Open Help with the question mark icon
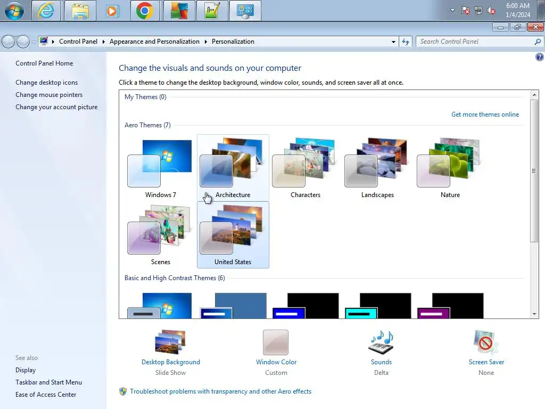The height and width of the screenshot is (409, 545). (x=540, y=57)
